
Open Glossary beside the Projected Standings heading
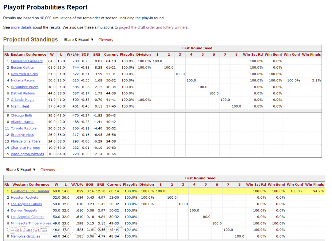pyautogui.click(x=106, y=40)
